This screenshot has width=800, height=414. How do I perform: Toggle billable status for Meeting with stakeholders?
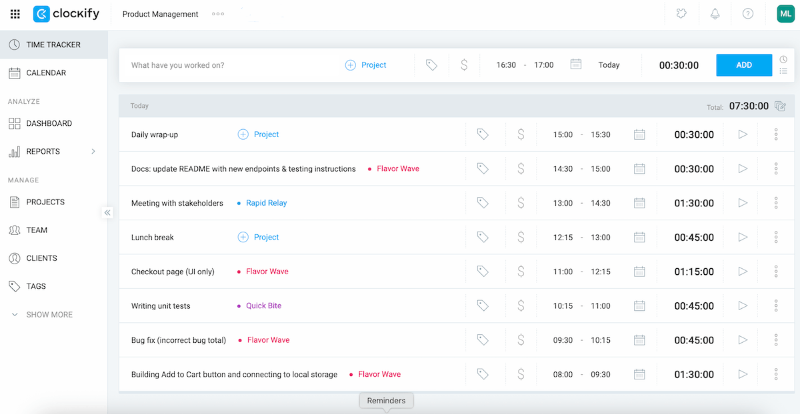pos(521,203)
